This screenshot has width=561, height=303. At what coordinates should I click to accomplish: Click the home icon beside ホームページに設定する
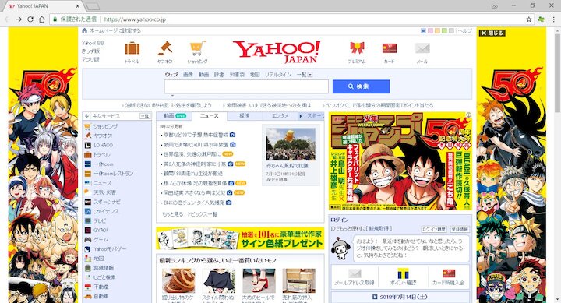pos(85,30)
